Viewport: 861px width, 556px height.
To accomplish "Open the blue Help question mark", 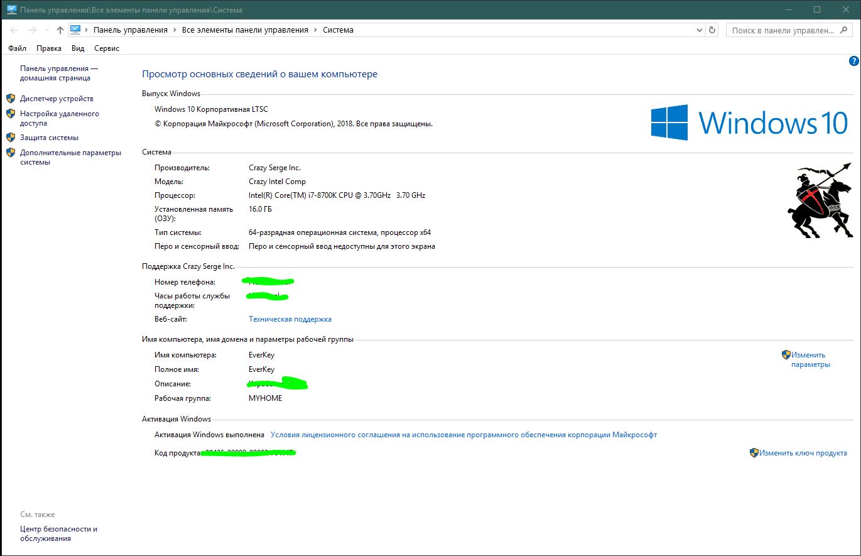I will pyautogui.click(x=853, y=61).
